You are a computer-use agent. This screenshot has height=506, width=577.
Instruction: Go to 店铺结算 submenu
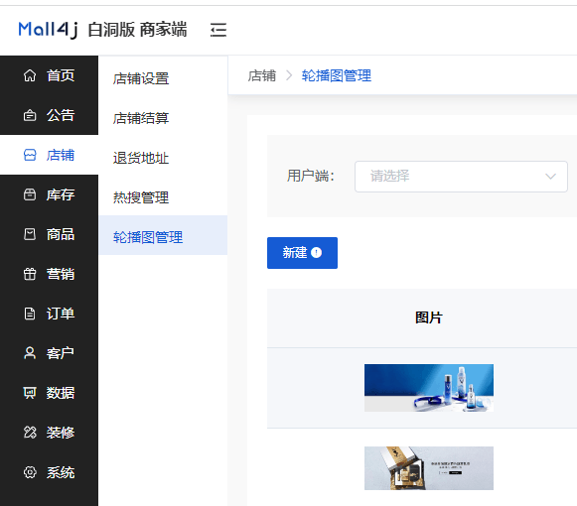(163, 118)
